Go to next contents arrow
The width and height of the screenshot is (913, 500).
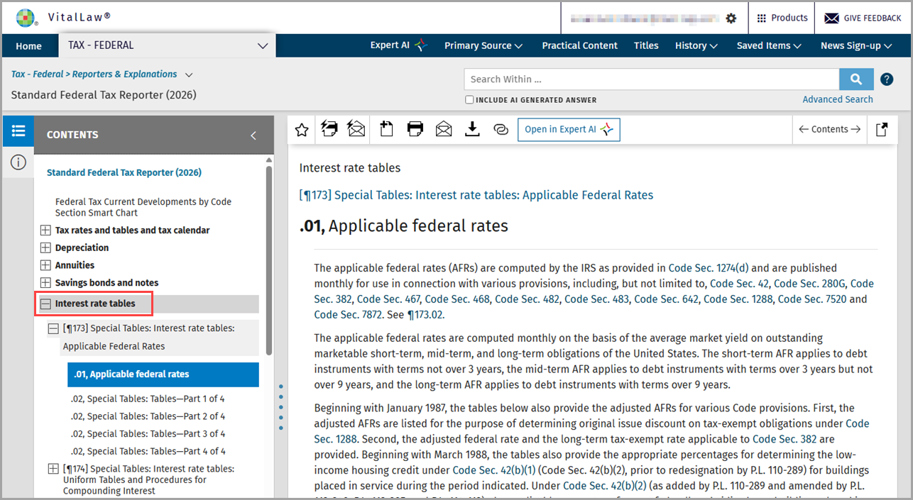[x=855, y=129]
